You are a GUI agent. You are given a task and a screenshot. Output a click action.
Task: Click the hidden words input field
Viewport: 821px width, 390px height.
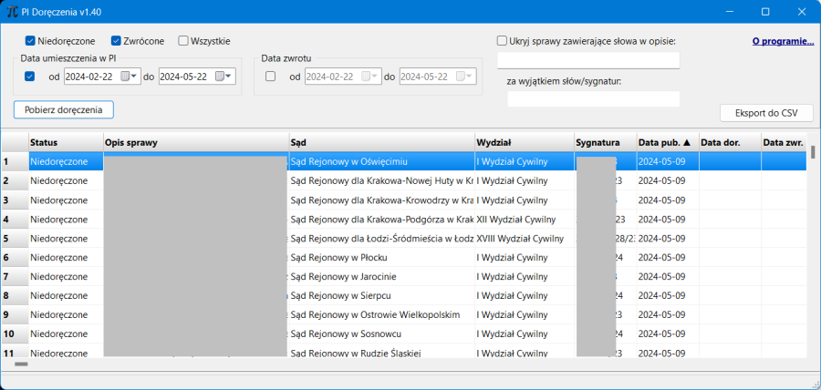click(587, 61)
